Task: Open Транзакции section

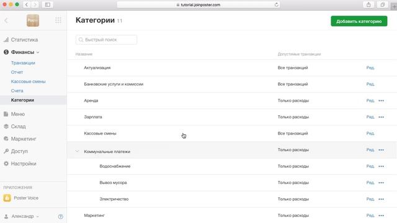Action: (23, 63)
